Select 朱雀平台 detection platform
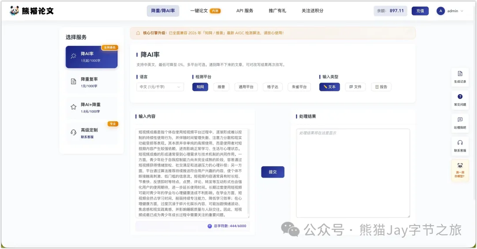Viewport: 477px width, 249px height. coord(299,87)
